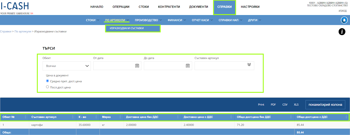
Task: Export table as XLS
Action: [296, 105]
